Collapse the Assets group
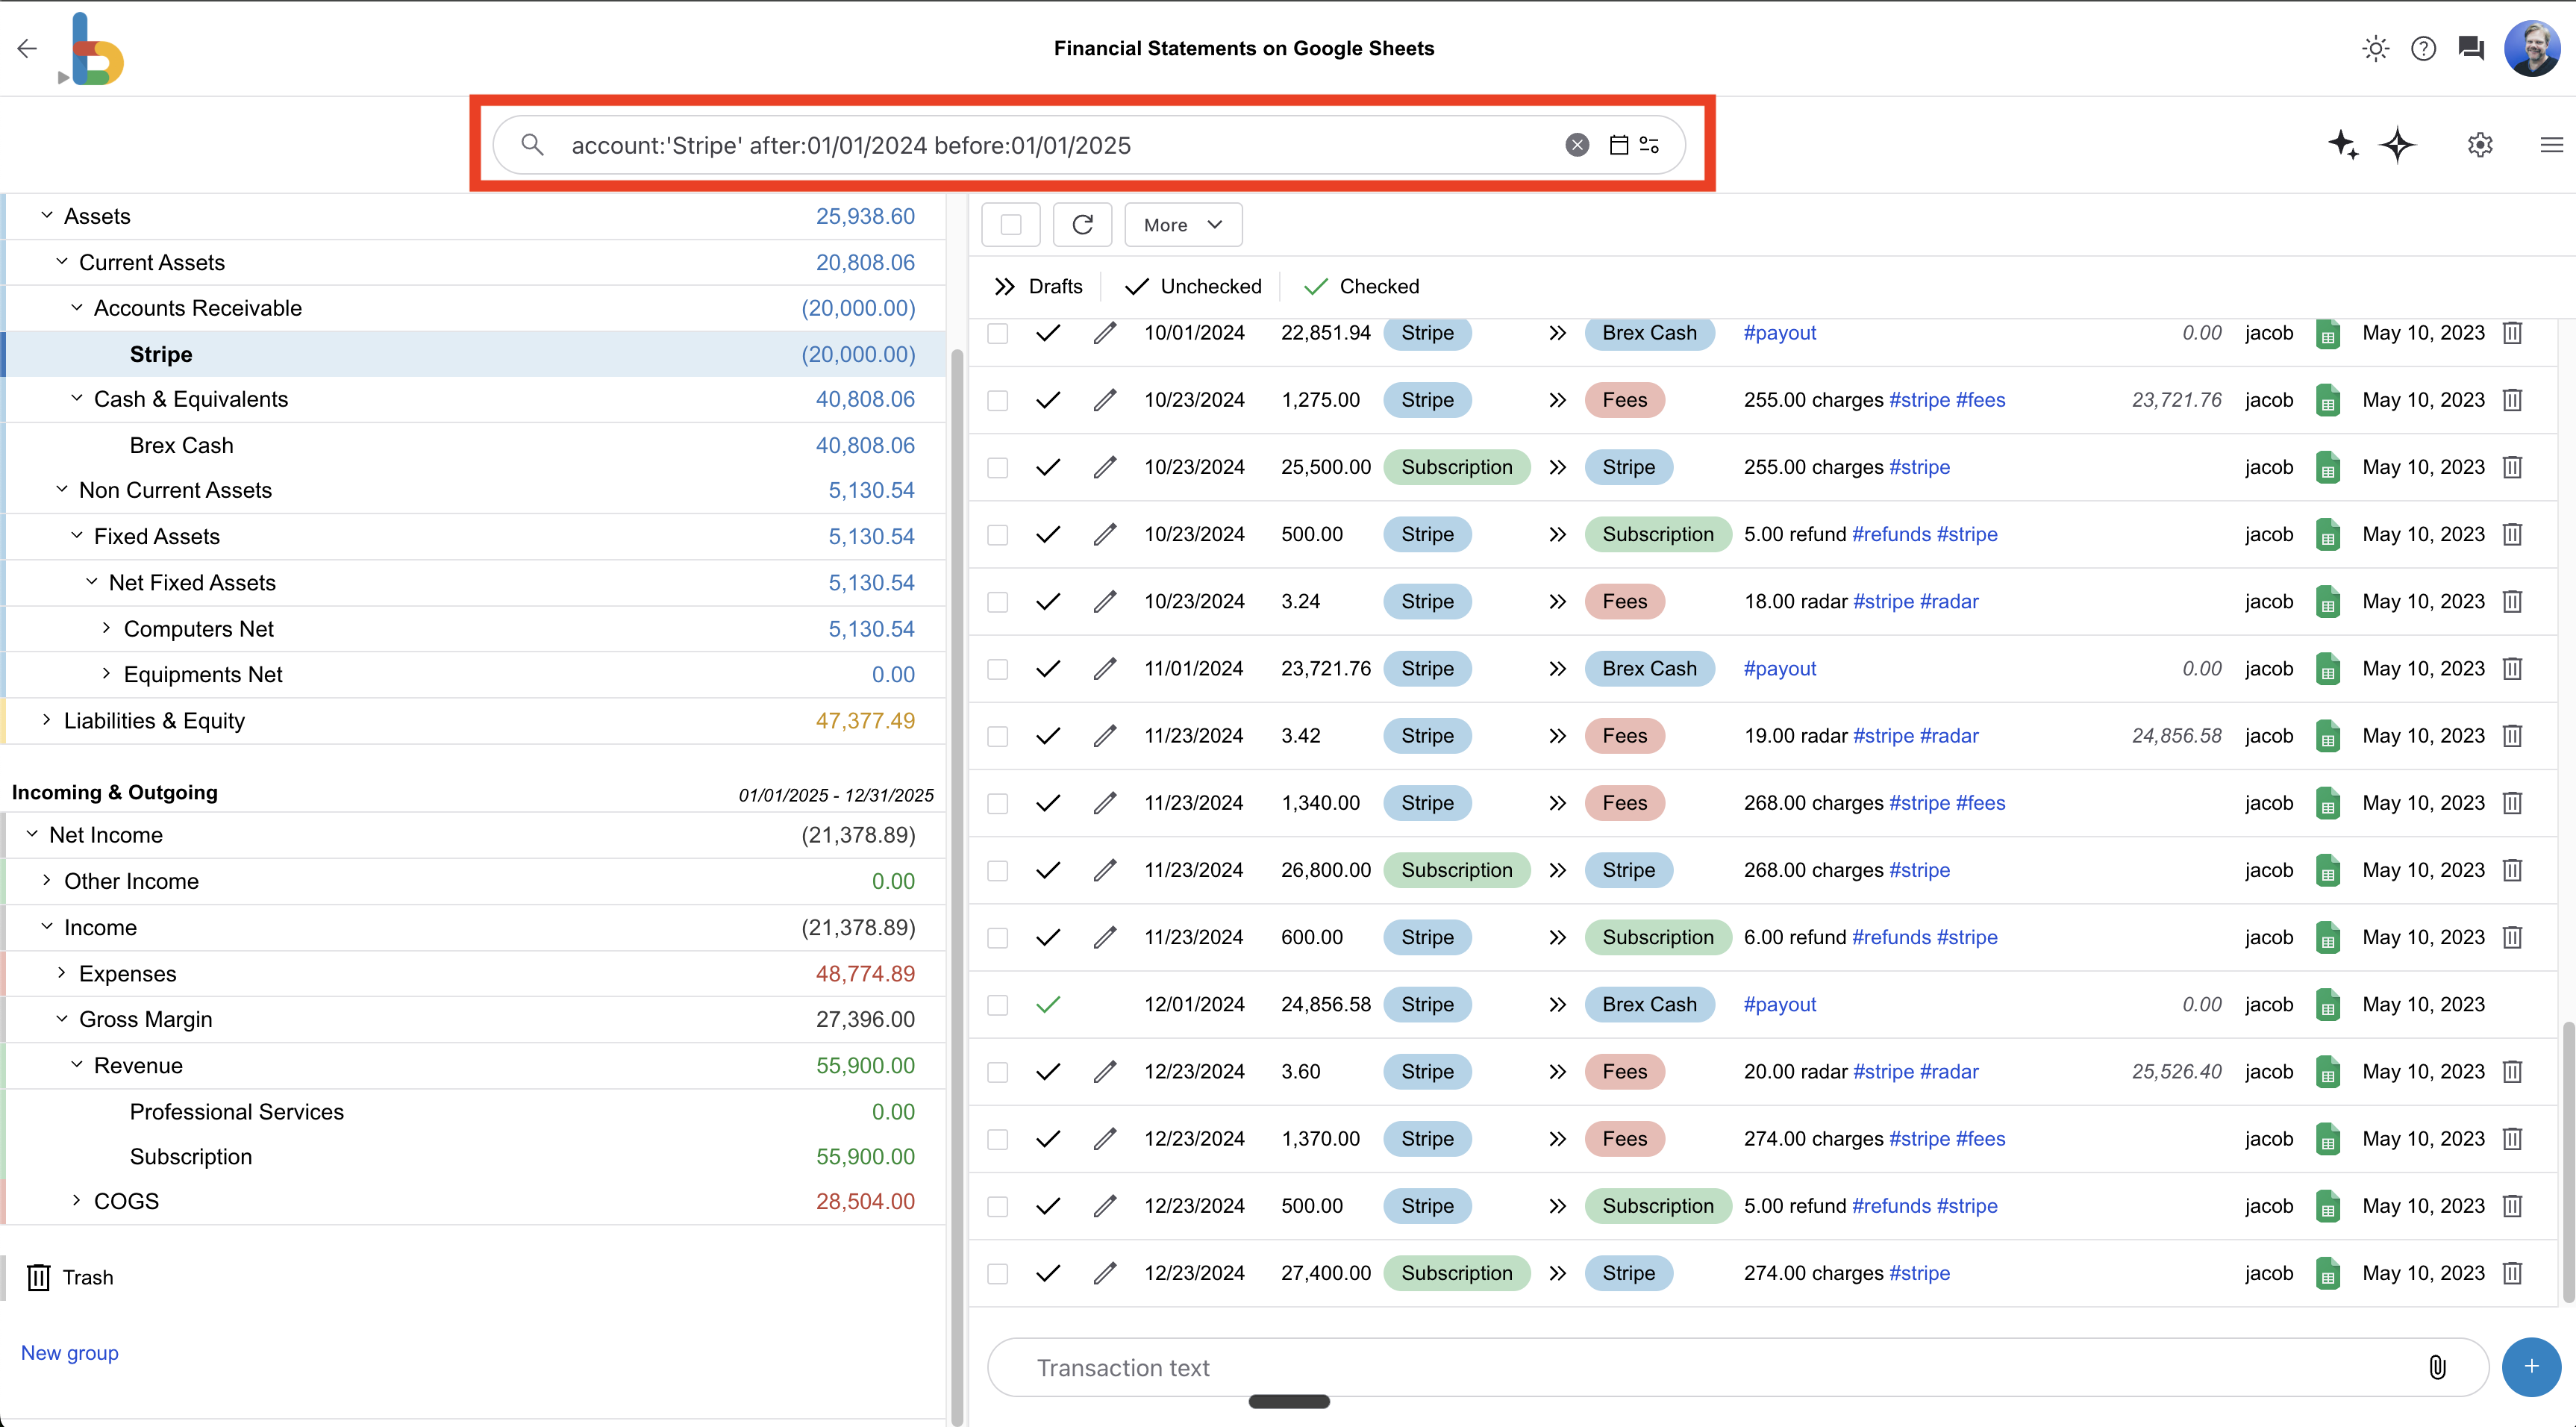The image size is (2576, 1427). coord(46,215)
